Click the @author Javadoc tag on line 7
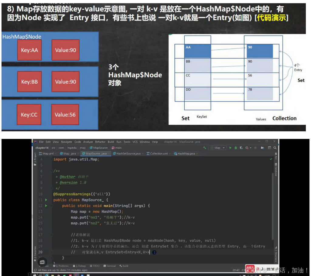 pyautogui.click(x=67, y=177)
